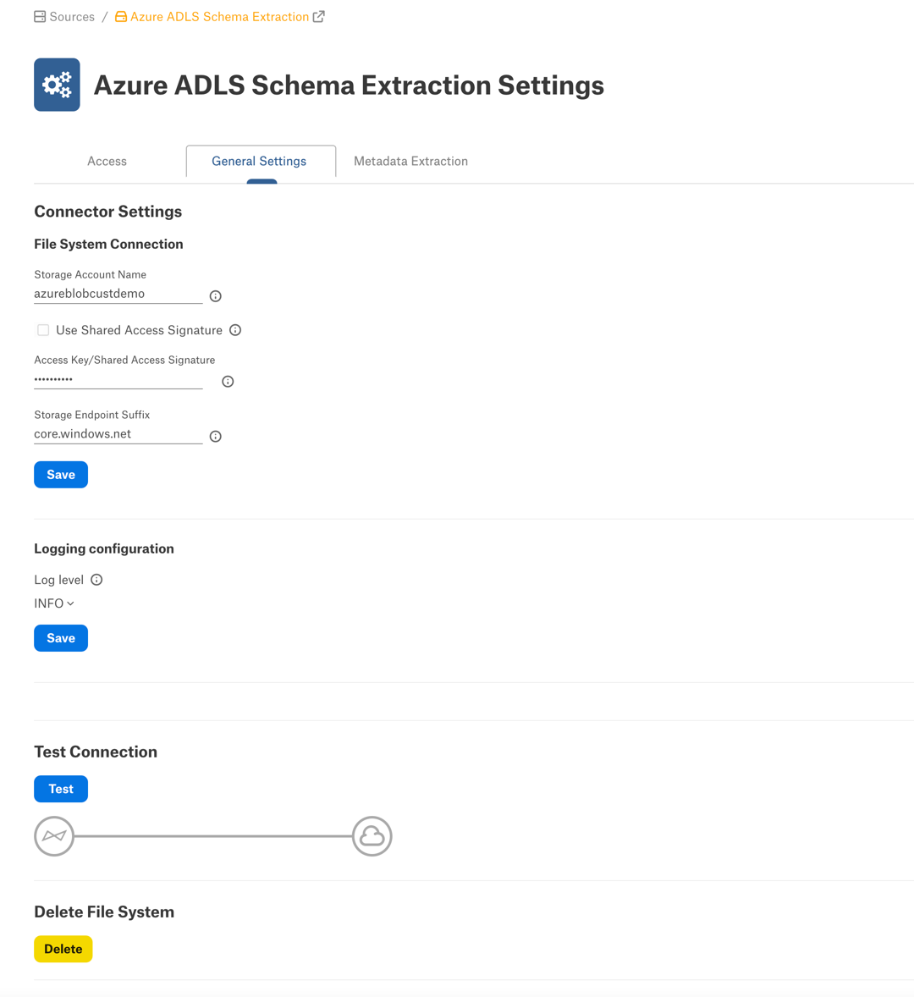Save the File System Connection settings
The image size is (914, 997).
61,475
